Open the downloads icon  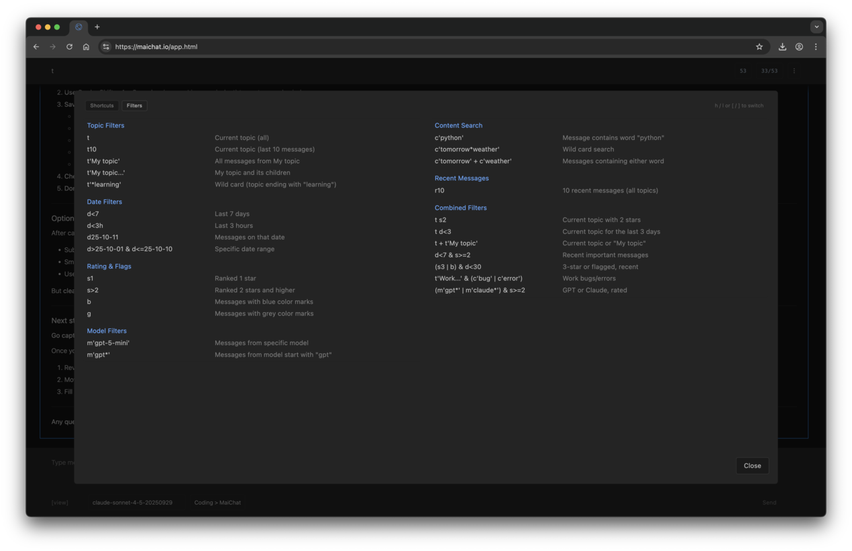[x=782, y=47]
